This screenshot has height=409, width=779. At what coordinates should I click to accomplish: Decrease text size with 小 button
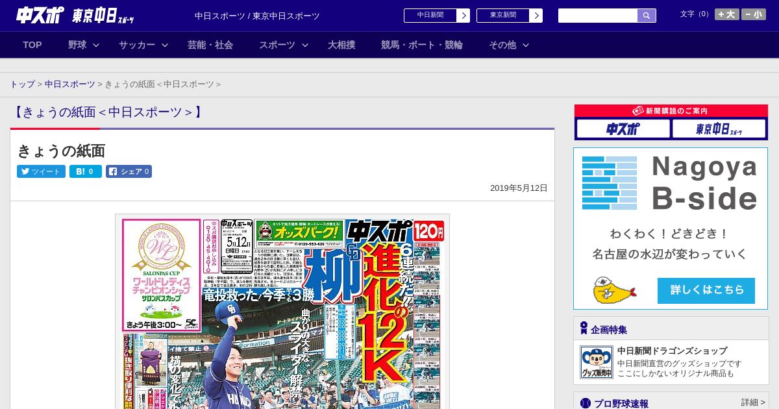[x=754, y=14]
